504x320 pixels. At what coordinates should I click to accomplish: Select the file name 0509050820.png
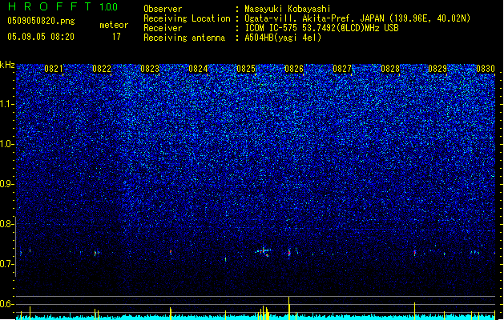click(41, 21)
